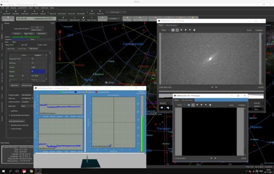Enable the Subframe checkbox
Screen dimensions: 274x174
click(x=9, y=111)
